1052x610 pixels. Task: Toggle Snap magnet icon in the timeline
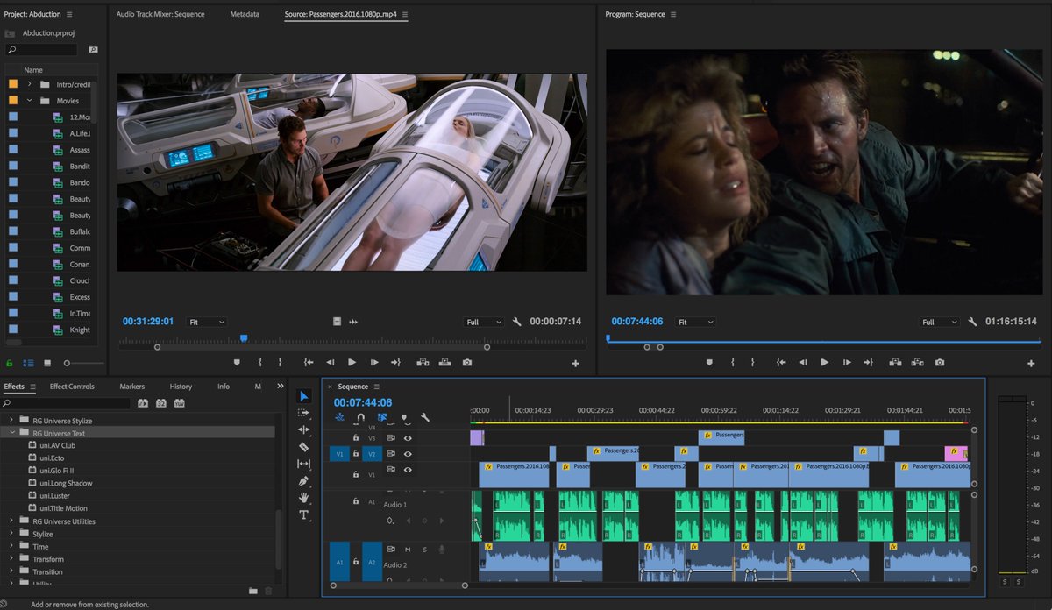tap(360, 418)
